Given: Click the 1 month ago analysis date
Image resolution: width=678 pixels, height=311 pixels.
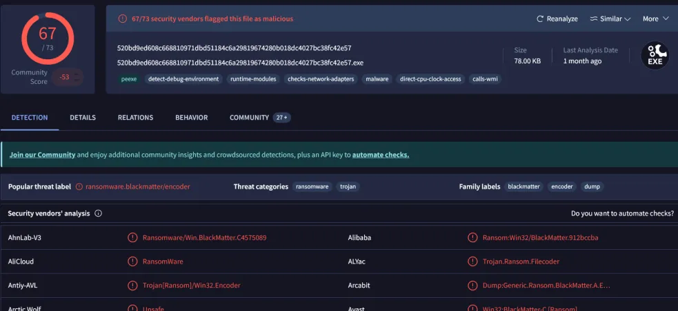Looking at the screenshot, I should (582, 61).
